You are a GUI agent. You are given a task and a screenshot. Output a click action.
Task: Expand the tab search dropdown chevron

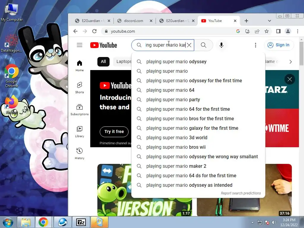(269, 21)
